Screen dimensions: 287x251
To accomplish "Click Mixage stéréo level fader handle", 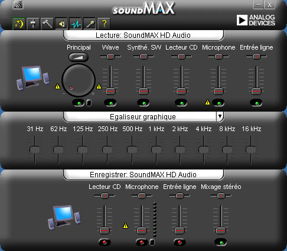I will coord(221,230).
